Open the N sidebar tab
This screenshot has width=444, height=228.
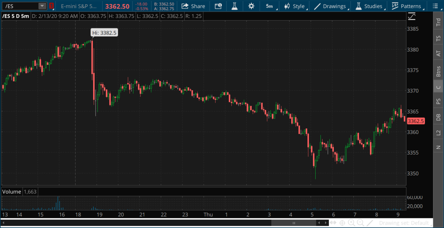(438, 147)
